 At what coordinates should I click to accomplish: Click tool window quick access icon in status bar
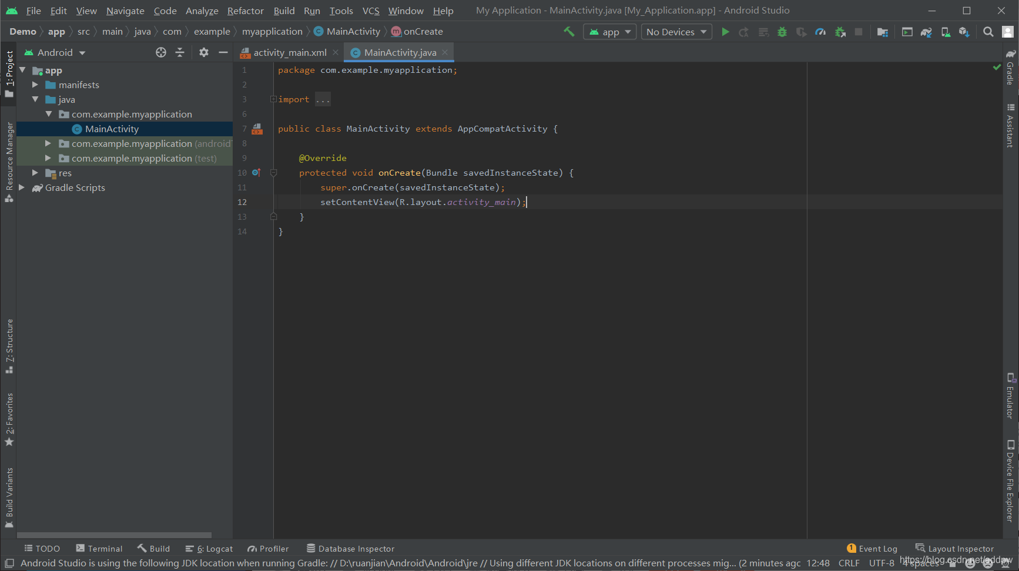click(9, 563)
